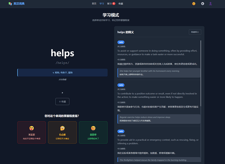The width and height of the screenshot is (225, 164).
Task: Play pronunciation of helps
Action: pyautogui.click(x=63, y=93)
